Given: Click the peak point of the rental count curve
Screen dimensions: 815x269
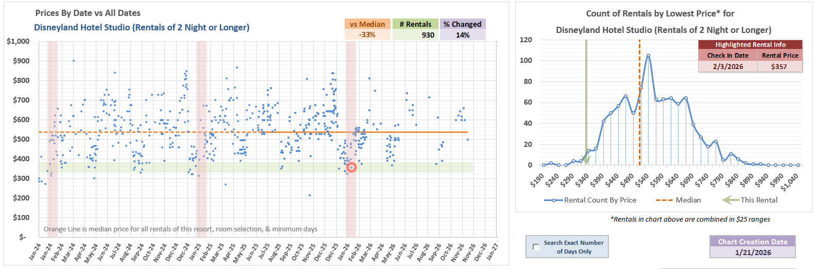Looking at the screenshot, I should click(648, 56).
